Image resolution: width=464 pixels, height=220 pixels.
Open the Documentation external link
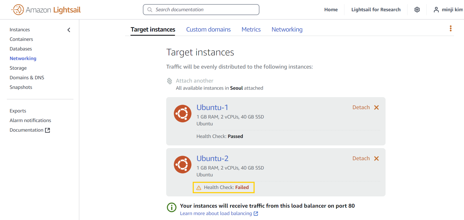point(30,130)
